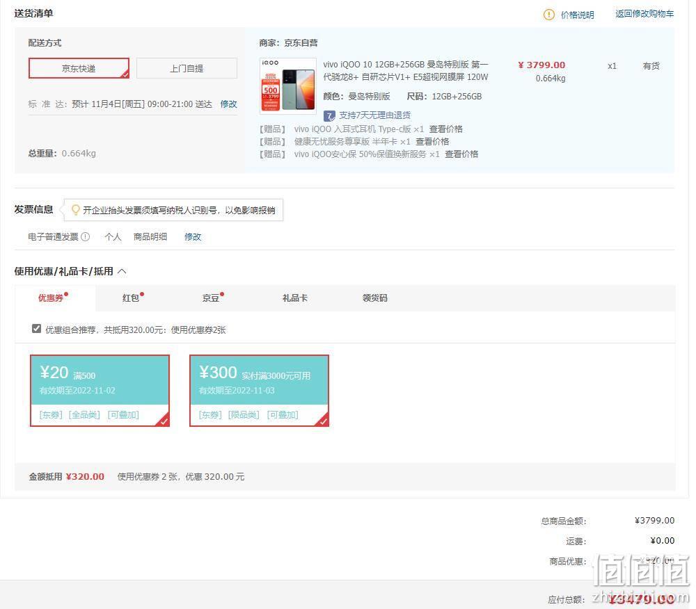The height and width of the screenshot is (609, 696).
Task: Open the vivo iQOO 10 product thumbnail
Action: (x=287, y=86)
